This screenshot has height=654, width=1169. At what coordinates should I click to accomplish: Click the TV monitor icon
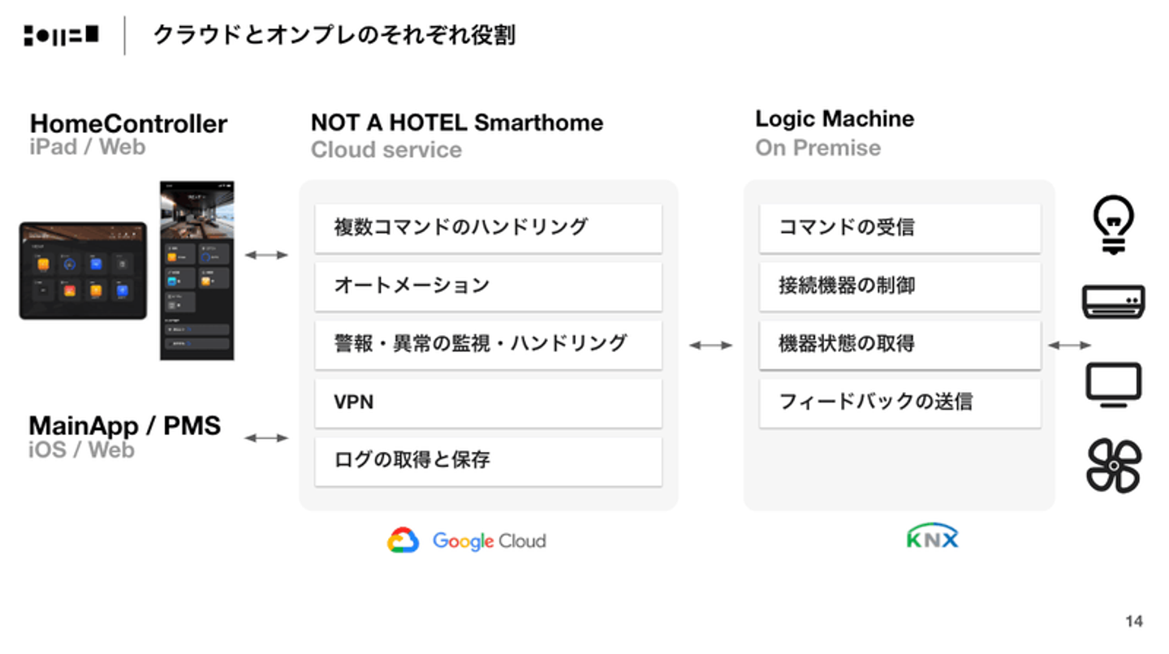pos(1113,384)
